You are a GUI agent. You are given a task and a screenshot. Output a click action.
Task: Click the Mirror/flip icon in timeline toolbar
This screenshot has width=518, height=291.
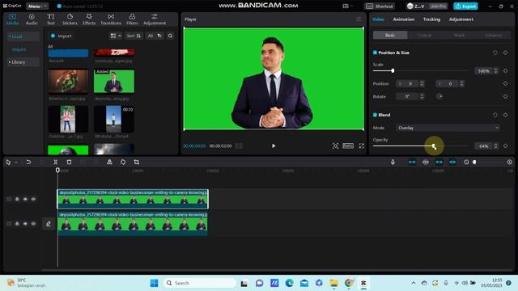(x=109, y=162)
